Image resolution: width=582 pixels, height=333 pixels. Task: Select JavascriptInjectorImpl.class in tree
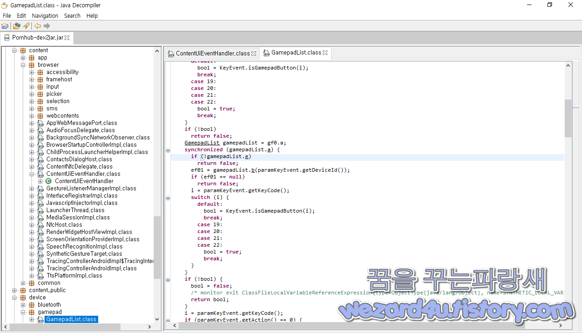82,203
